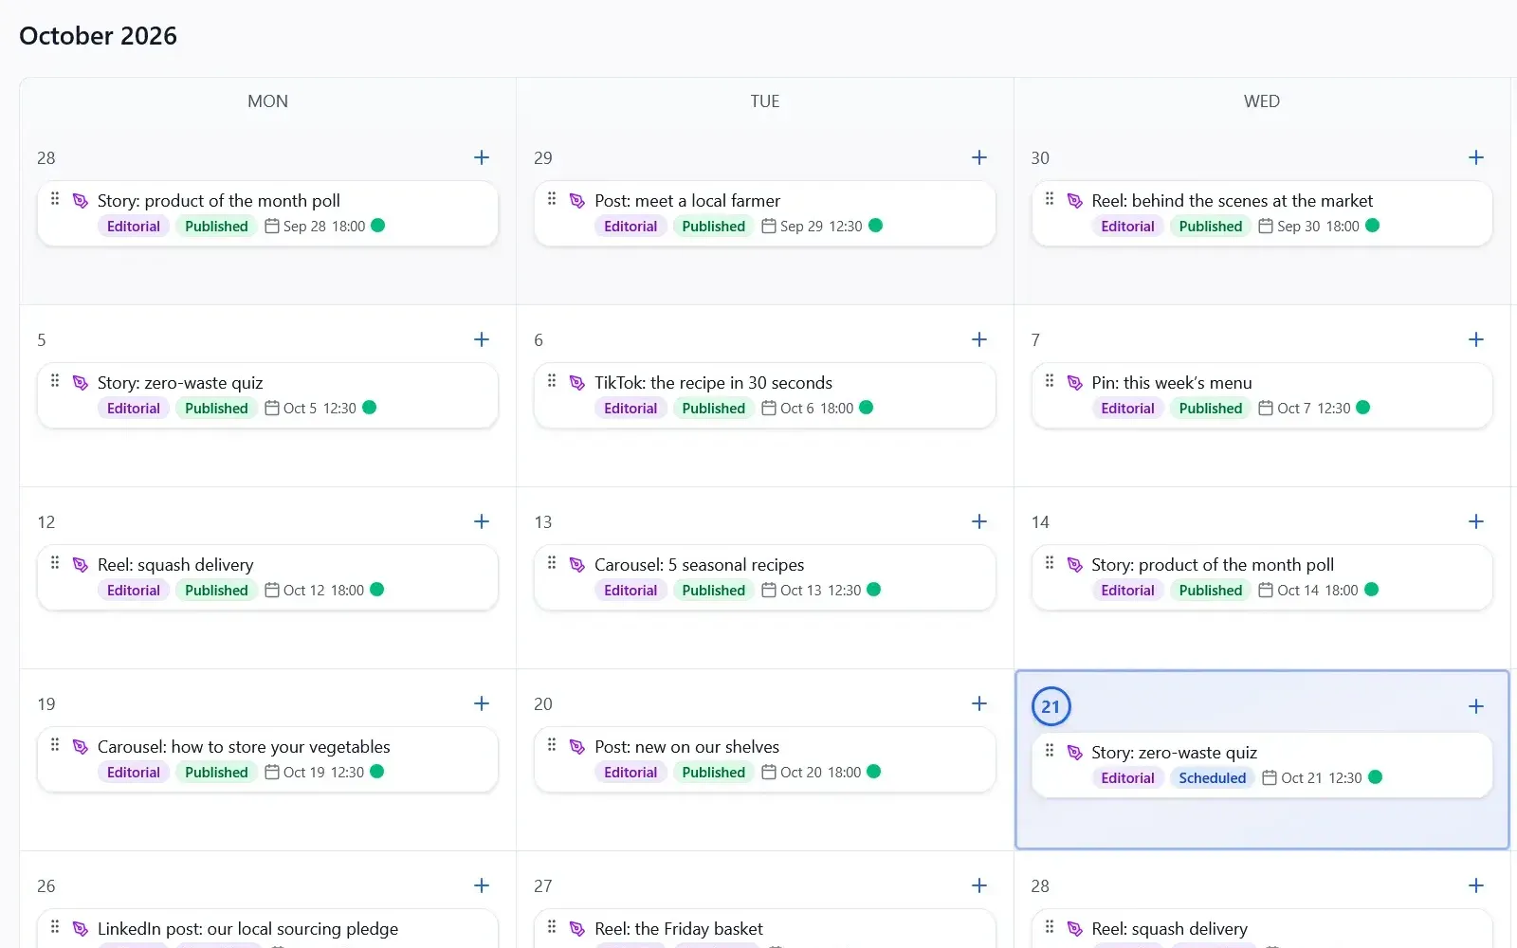Click green status dot on 'Oct 14 18:00' card
The width and height of the screenshot is (1517, 948).
(x=1372, y=590)
